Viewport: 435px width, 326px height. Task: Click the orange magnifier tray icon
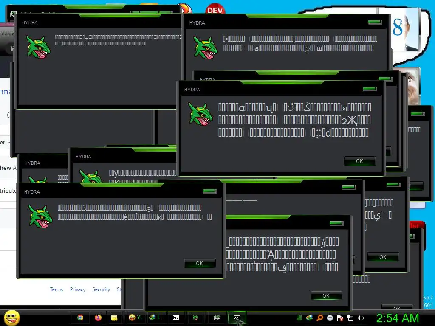coord(320,318)
